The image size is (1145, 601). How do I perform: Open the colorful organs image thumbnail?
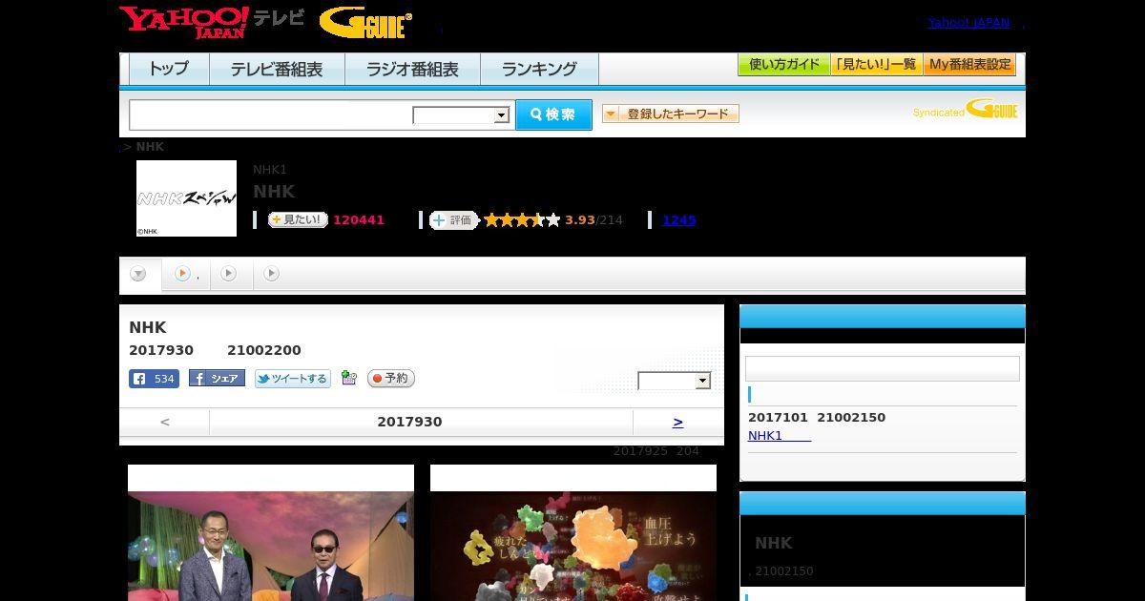tap(573, 546)
